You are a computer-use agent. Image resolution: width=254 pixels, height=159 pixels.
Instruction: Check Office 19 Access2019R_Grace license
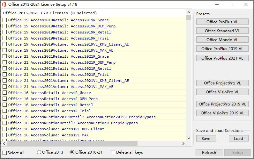pos(5,20)
